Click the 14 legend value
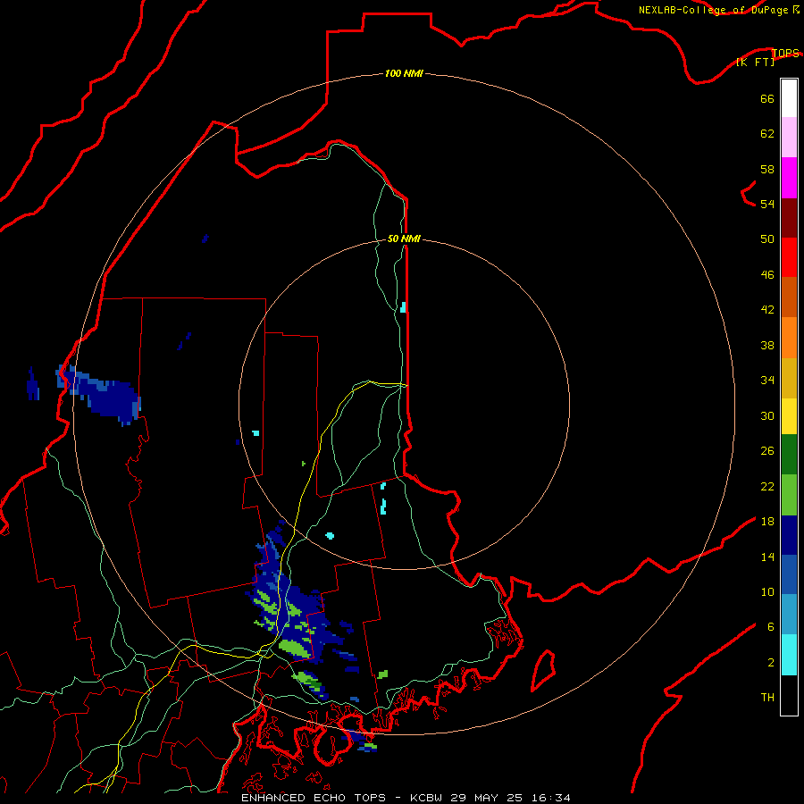The width and height of the screenshot is (804, 804). pyautogui.click(x=767, y=557)
